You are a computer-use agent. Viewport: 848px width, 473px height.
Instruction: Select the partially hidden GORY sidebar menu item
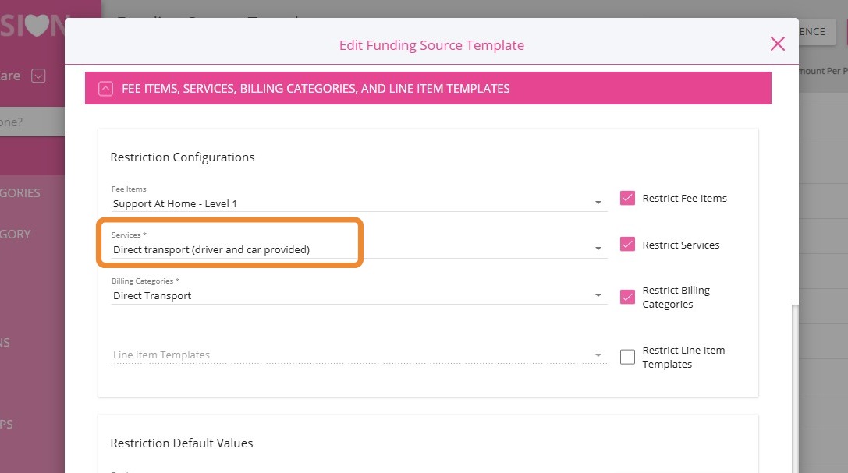point(16,234)
